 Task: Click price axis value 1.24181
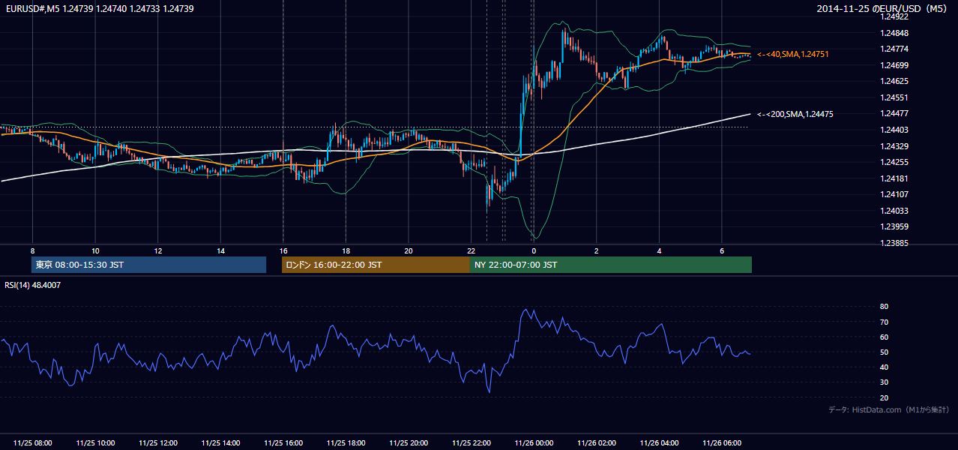(894, 178)
